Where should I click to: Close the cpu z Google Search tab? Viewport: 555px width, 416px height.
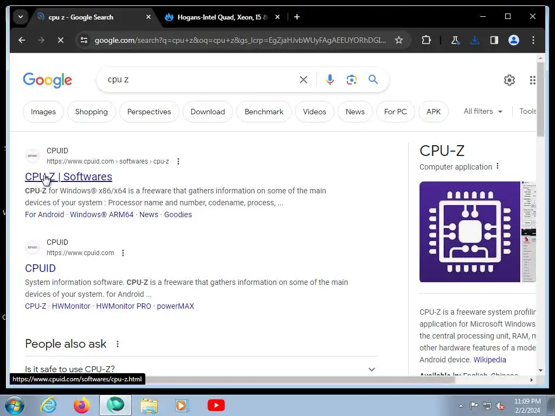149,17
